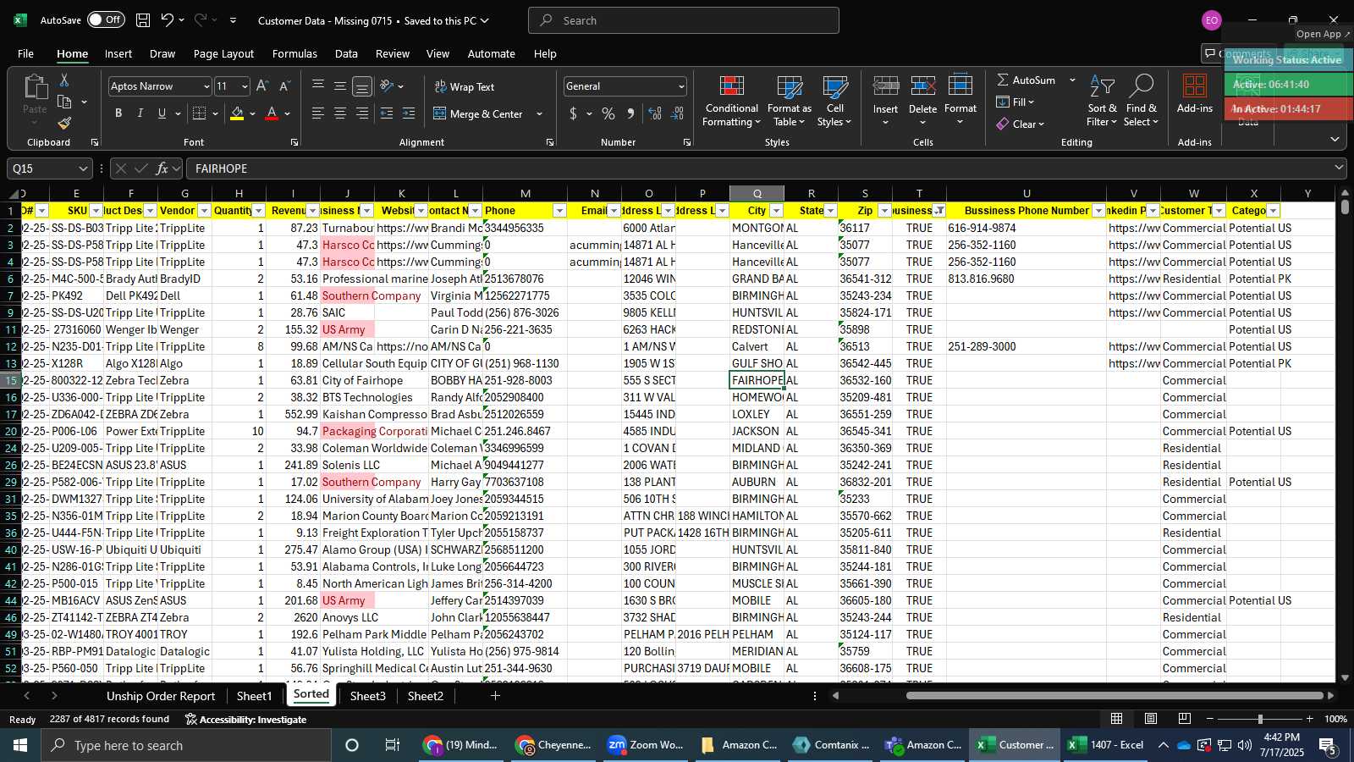Click the Save icon in title bar
This screenshot has width=1354, height=762.
tap(143, 20)
